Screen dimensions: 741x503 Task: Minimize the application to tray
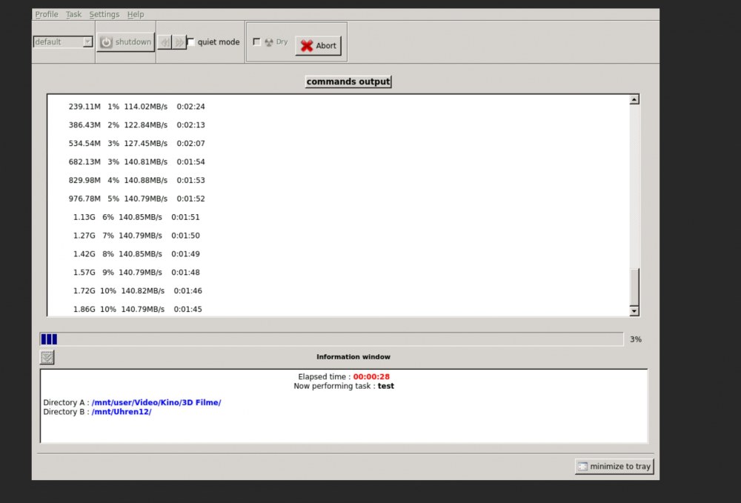[614, 466]
